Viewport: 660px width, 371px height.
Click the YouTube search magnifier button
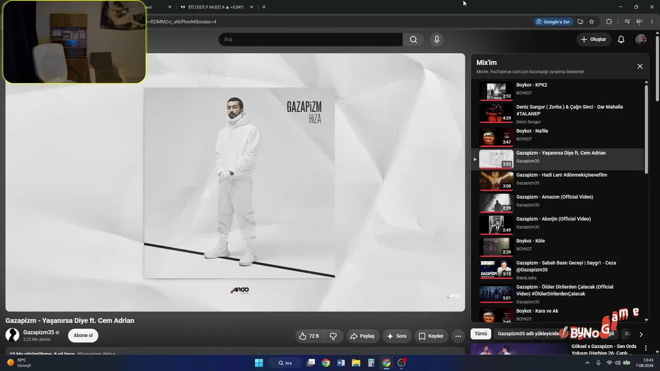[x=414, y=40]
